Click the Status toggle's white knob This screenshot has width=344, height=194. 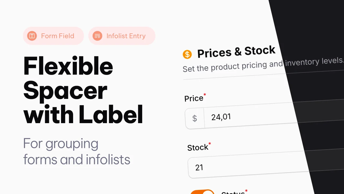pos(208,192)
